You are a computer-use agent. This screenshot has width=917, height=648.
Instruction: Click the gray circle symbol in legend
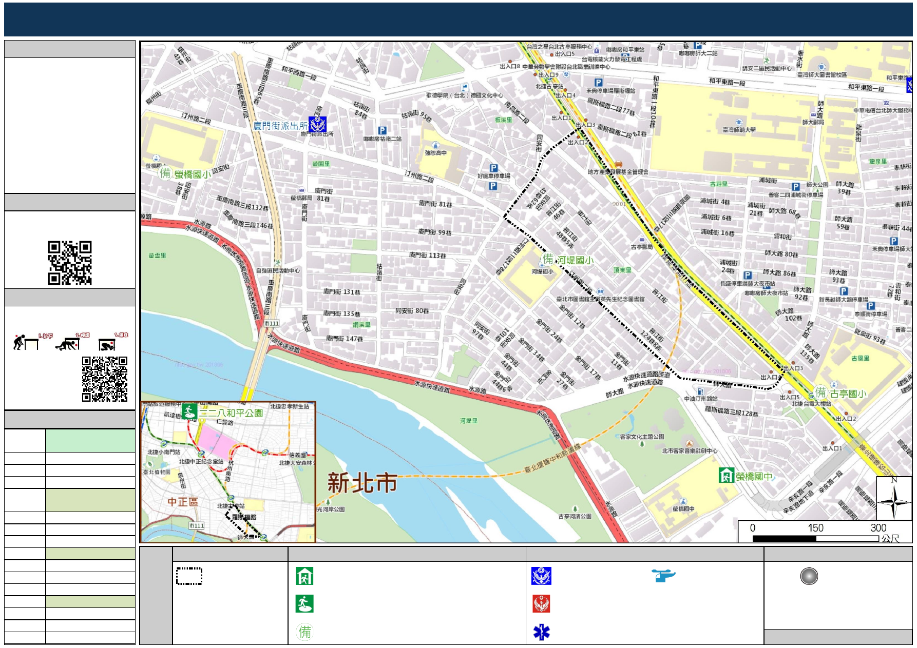click(x=809, y=576)
